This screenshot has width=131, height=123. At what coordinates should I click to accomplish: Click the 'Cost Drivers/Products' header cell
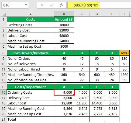(x=30, y=53)
